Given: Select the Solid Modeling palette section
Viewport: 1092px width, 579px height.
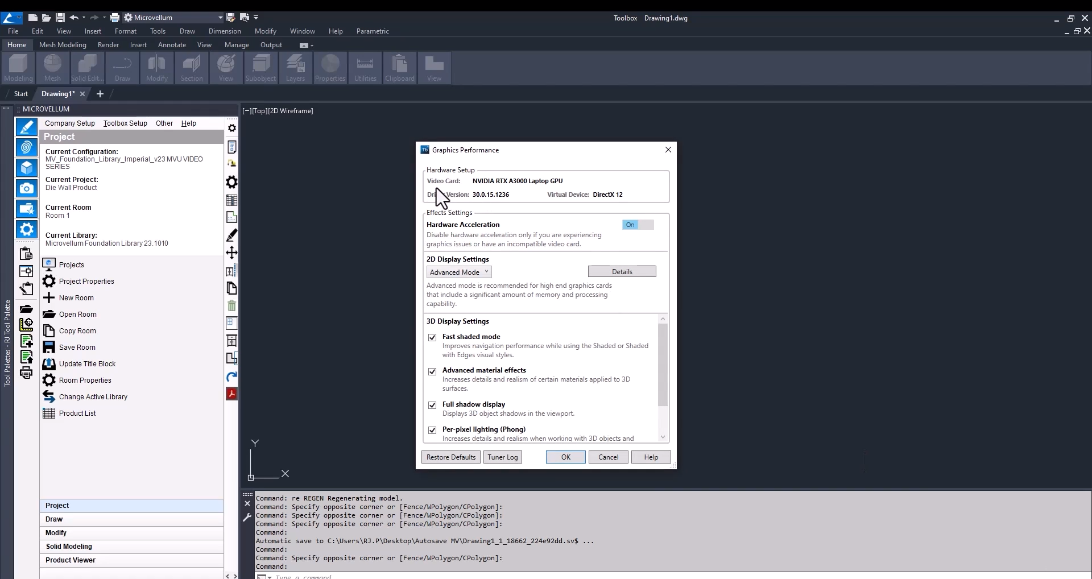Looking at the screenshot, I should 131,547.
